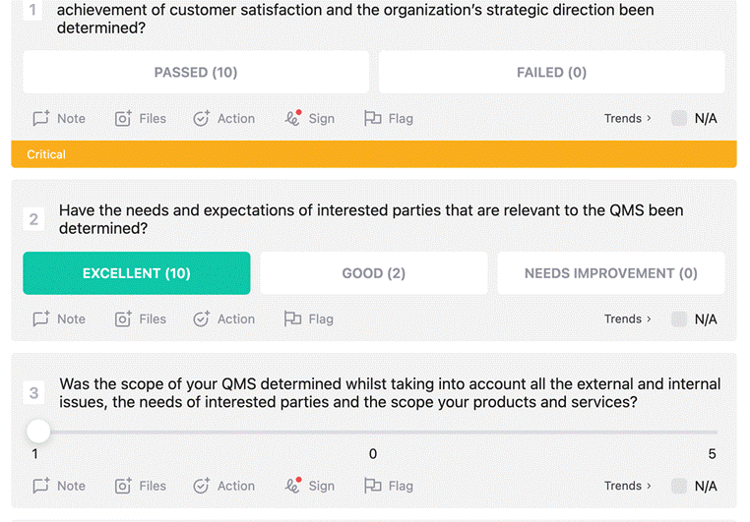This screenshot has width=750, height=522.
Task: Create an Action for question 1
Action: coord(223,118)
